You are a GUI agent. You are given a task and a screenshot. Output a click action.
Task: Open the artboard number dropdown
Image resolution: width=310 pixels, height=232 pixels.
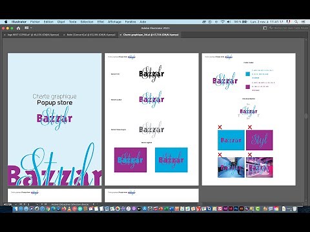pyautogui.click(x=37, y=204)
